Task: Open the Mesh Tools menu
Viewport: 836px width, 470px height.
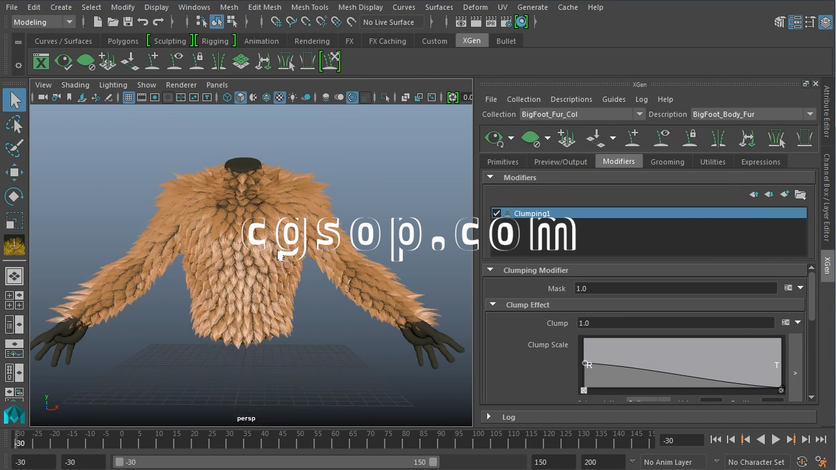Action: tap(309, 7)
